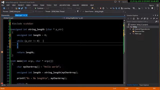Screen dimensions: 160x90
Task: Click the magnifier search icon in Solution Explorer
Action: click(156, 22)
